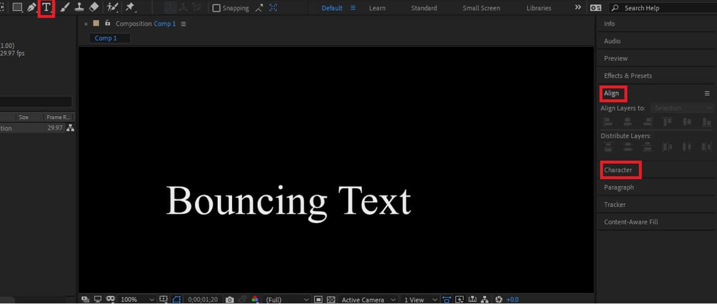Screen dimensions: 717x304
Task: Select the Roto Brush tool
Action: click(x=112, y=8)
